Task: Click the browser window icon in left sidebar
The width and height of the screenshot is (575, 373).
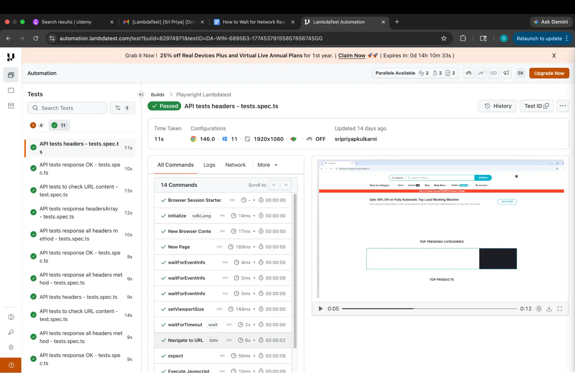Action: [x=11, y=90]
